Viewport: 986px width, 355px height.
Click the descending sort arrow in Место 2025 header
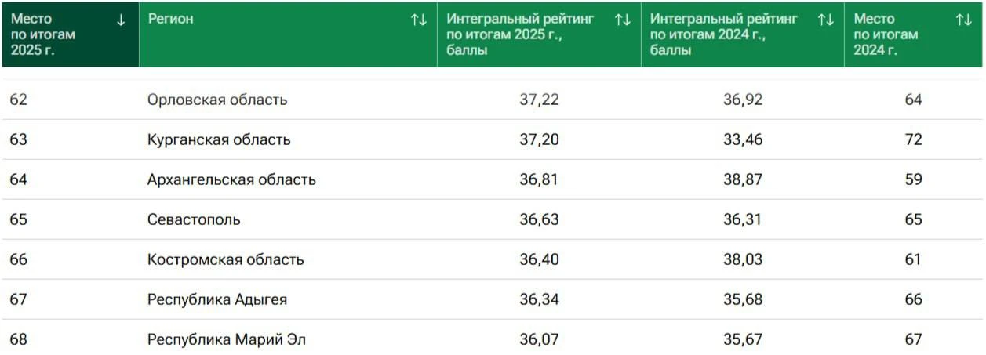click(121, 20)
